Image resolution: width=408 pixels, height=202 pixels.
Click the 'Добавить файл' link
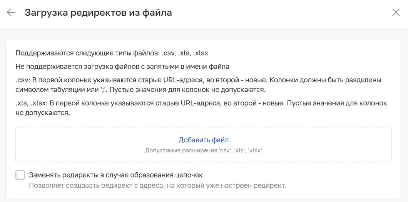[204, 140]
